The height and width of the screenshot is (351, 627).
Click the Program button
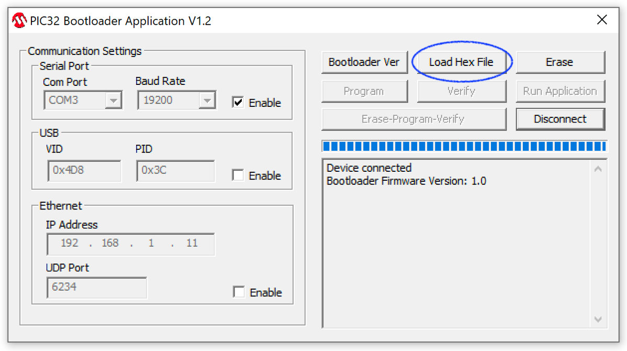pos(364,91)
